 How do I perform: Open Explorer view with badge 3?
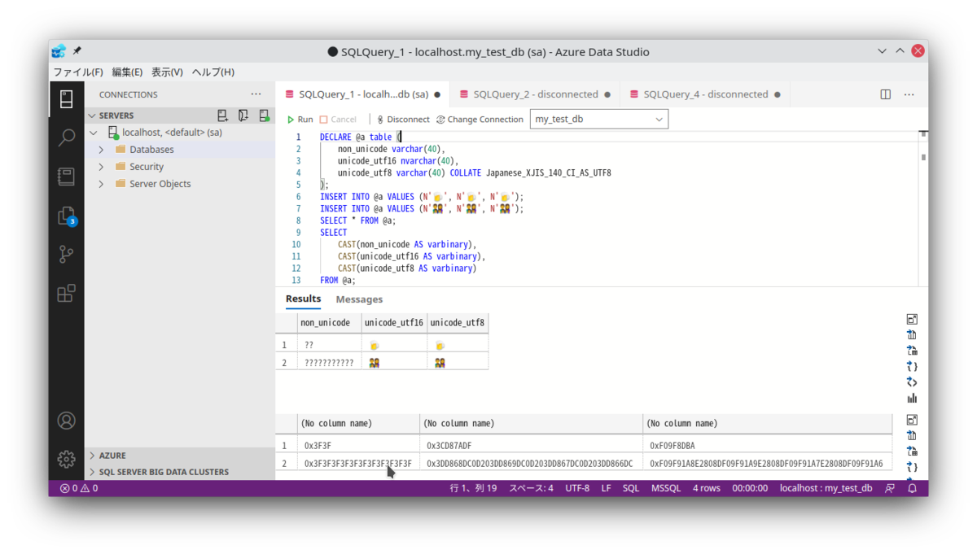coord(67,216)
